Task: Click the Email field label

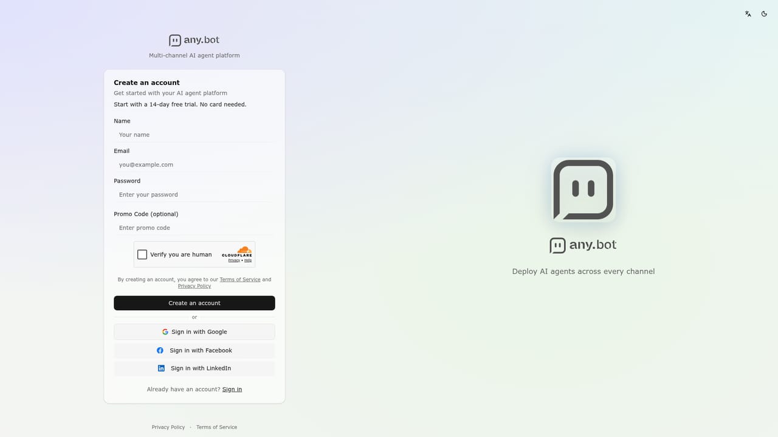Action: coord(122,151)
